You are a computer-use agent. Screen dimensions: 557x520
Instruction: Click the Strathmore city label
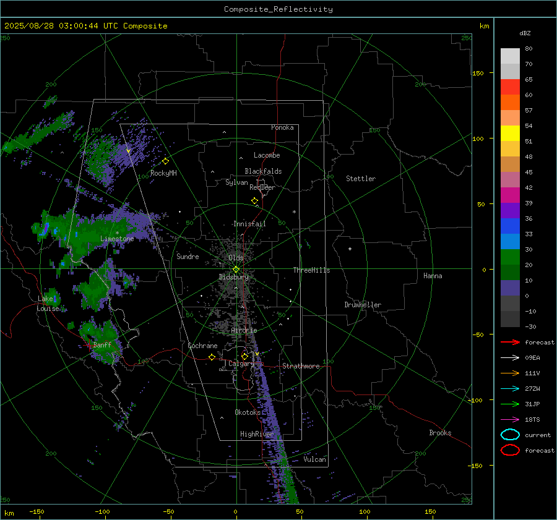click(301, 366)
